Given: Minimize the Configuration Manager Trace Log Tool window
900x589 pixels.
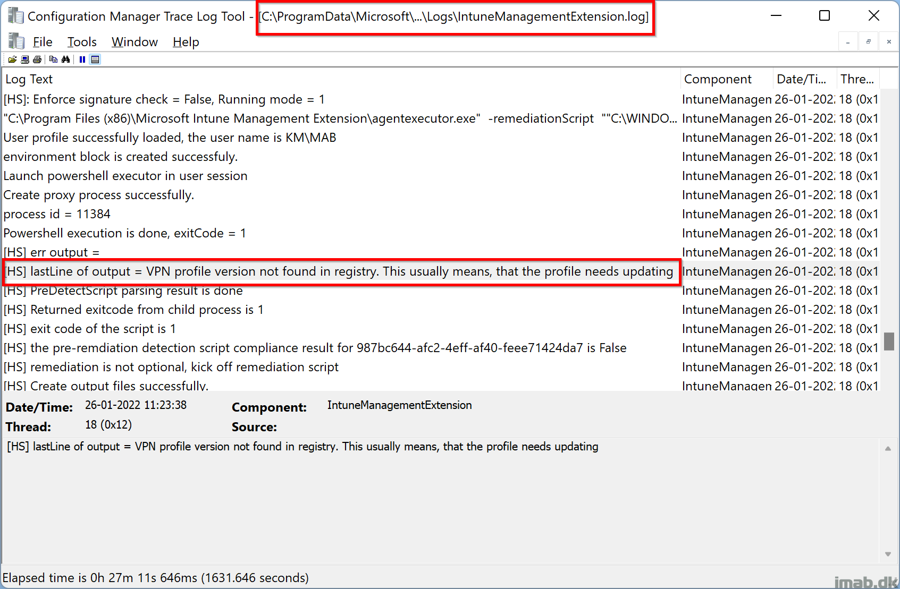Looking at the screenshot, I should 776,16.
